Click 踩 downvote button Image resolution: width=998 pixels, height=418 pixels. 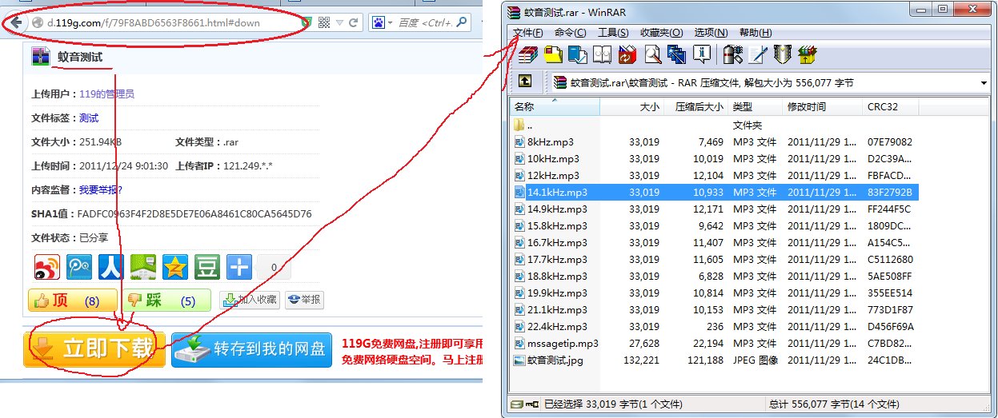pos(166,301)
